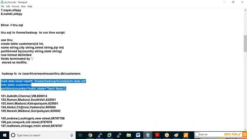
Task: Open Adobe Acrobat Reader from taskbar
Action: coord(157,135)
